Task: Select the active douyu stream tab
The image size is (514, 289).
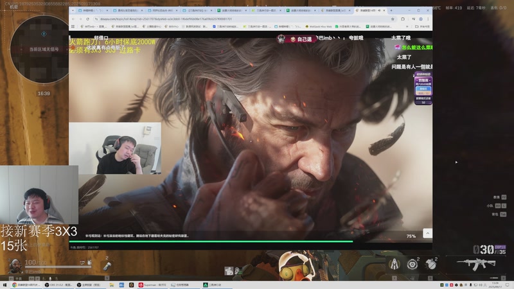Action: point(371,10)
